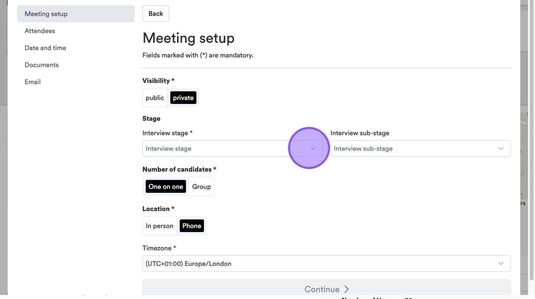Choose In person location
The image size is (535, 299).
(x=159, y=226)
